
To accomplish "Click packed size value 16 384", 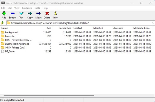I will tap(68, 51).
